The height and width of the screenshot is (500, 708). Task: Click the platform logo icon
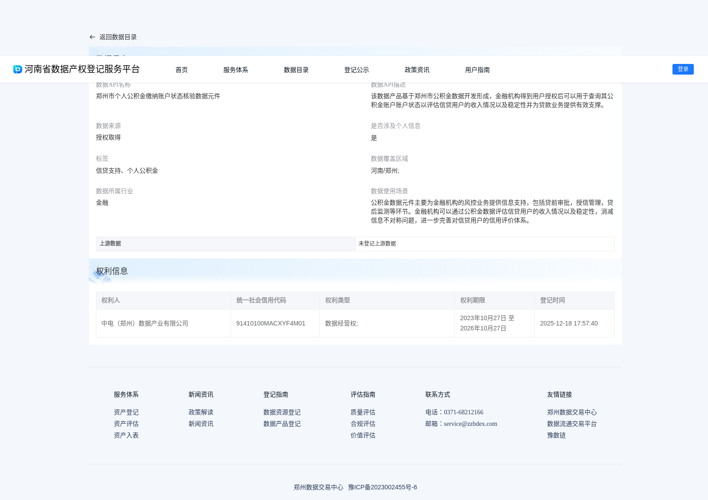(18, 69)
